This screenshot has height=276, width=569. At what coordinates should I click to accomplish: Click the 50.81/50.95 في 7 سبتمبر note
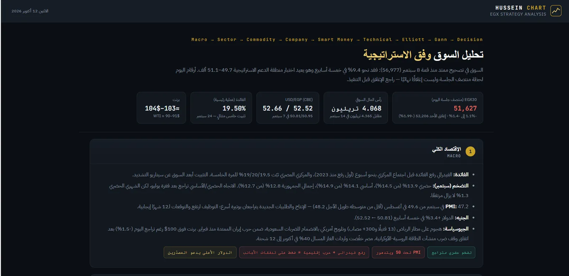292,116
